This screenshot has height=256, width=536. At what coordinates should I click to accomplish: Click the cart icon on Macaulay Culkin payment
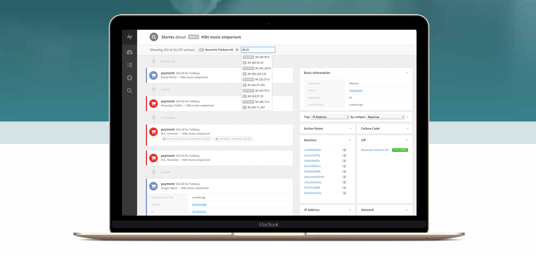coord(154,104)
